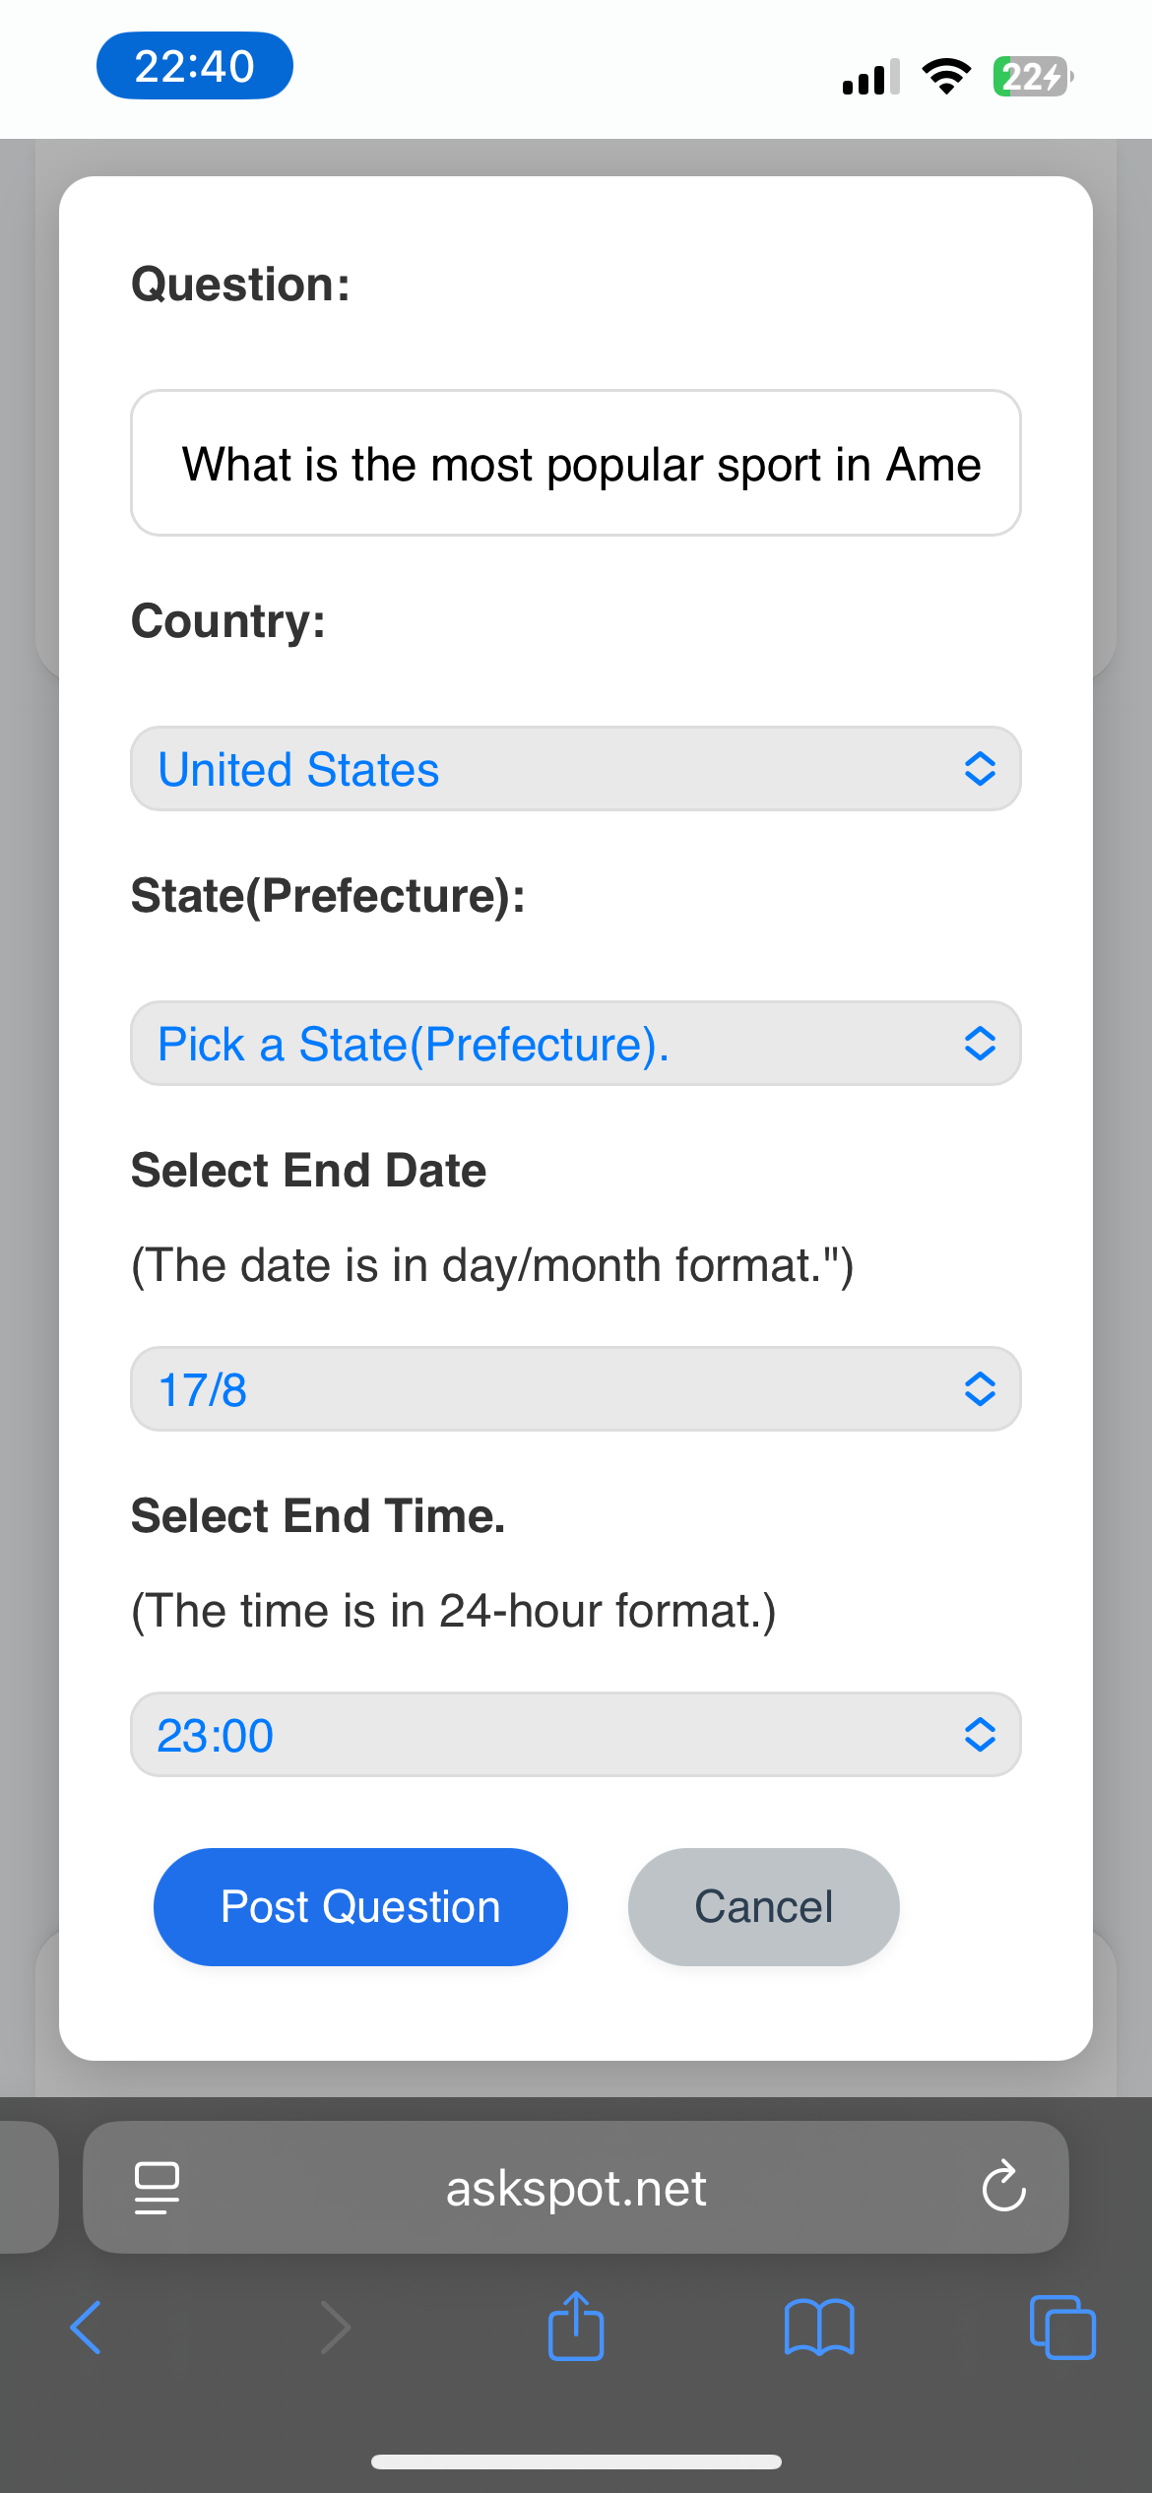The width and height of the screenshot is (1152, 2493).
Task: Tap the 22:40 clock pill
Action: tap(195, 66)
